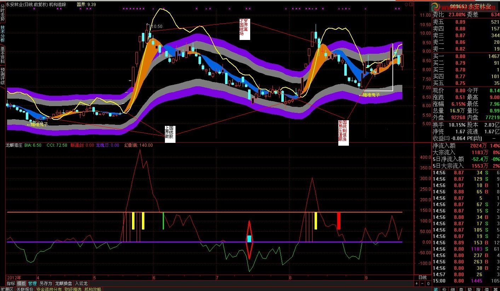This screenshot has height=291, width=500.
Task: Click the solid red bar signal in indicator panel
Action: click(x=339, y=221)
